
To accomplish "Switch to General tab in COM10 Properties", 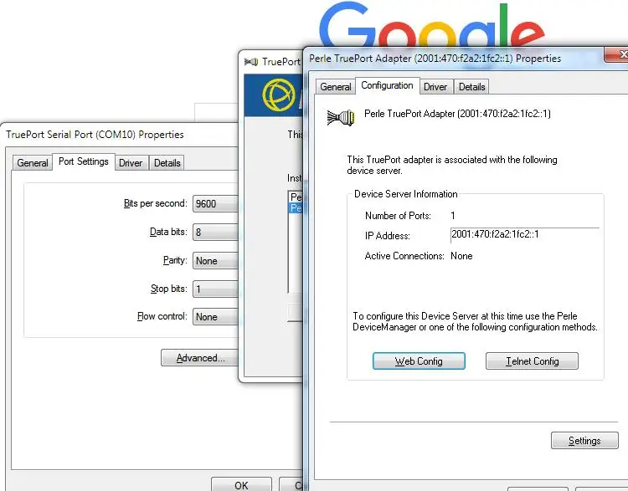I will 32,163.
